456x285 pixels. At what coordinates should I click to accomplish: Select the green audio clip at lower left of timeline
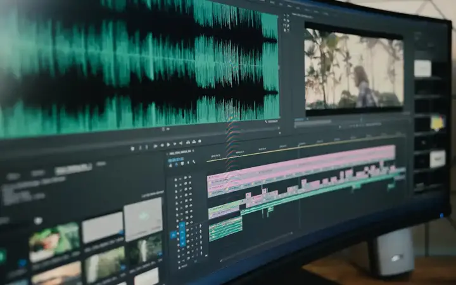pyautogui.click(x=225, y=229)
